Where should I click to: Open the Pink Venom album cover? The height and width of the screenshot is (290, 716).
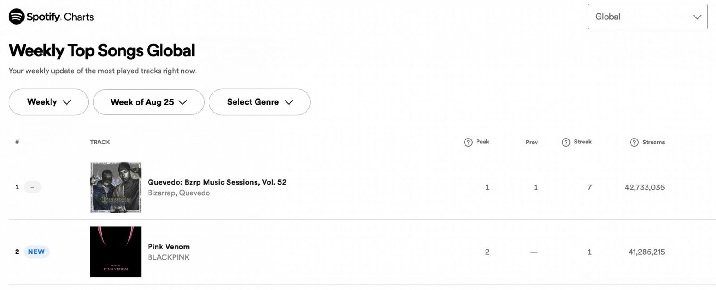tap(116, 252)
